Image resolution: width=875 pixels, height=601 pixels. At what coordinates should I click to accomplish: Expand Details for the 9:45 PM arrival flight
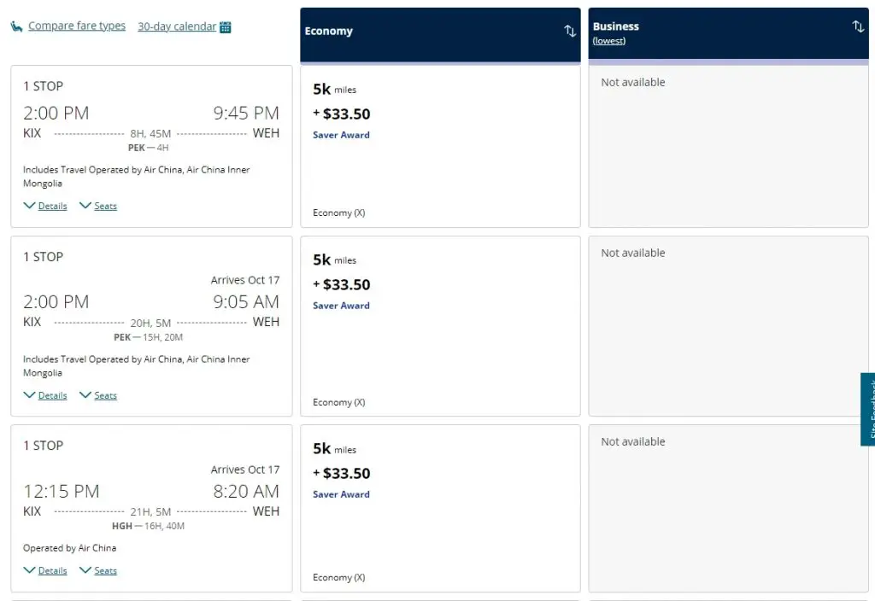point(46,206)
